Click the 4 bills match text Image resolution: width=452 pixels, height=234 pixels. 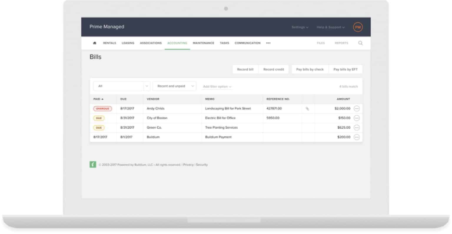348,86
